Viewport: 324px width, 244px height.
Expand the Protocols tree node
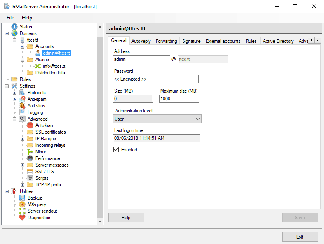15,93
